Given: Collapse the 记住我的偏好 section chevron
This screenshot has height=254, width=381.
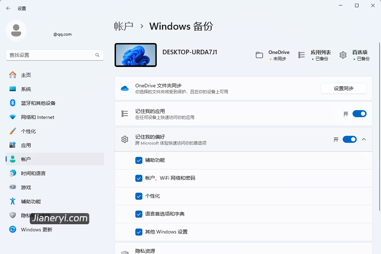Looking at the screenshot, I should (364, 139).
